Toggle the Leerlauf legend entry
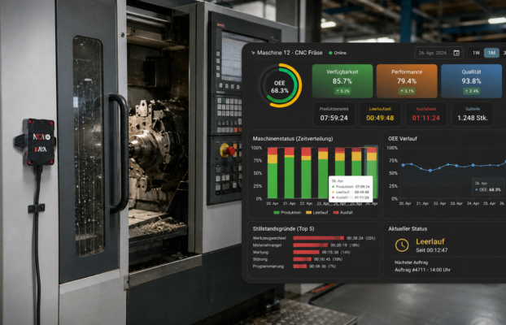 tap(317, 213)
